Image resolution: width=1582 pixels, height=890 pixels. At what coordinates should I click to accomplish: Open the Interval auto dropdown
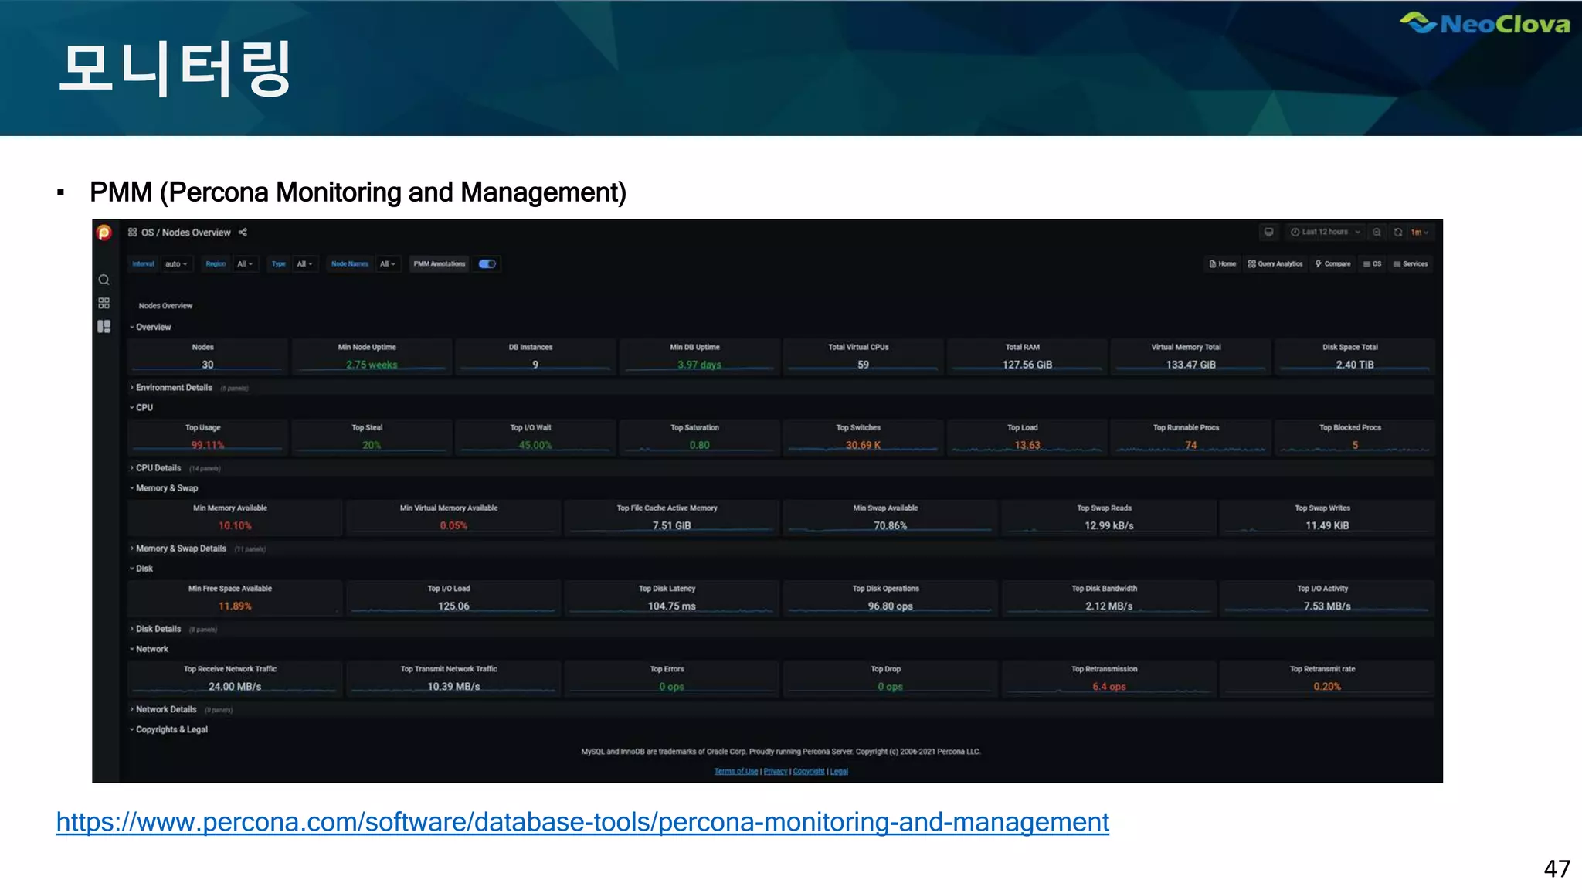coord(175,264)
